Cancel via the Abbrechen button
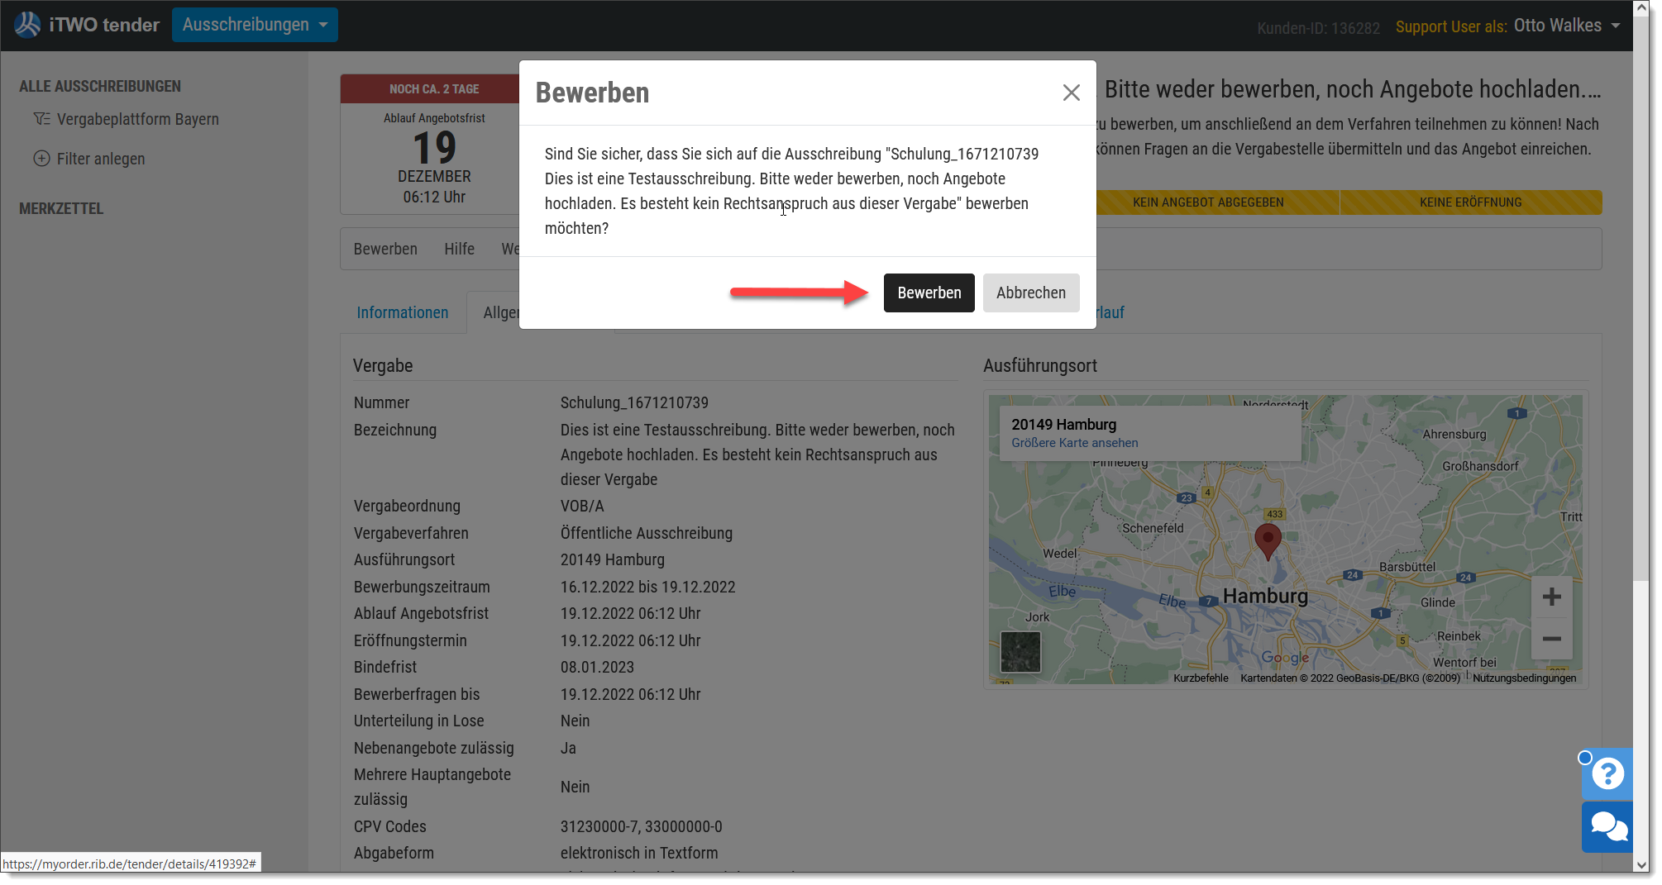 [1030, 293]
